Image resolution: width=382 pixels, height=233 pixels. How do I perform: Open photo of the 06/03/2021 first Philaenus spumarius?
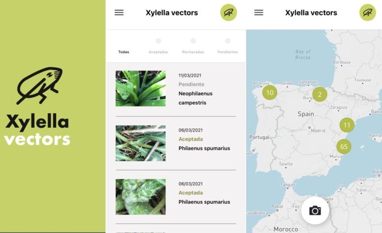[x=141, y=143]
